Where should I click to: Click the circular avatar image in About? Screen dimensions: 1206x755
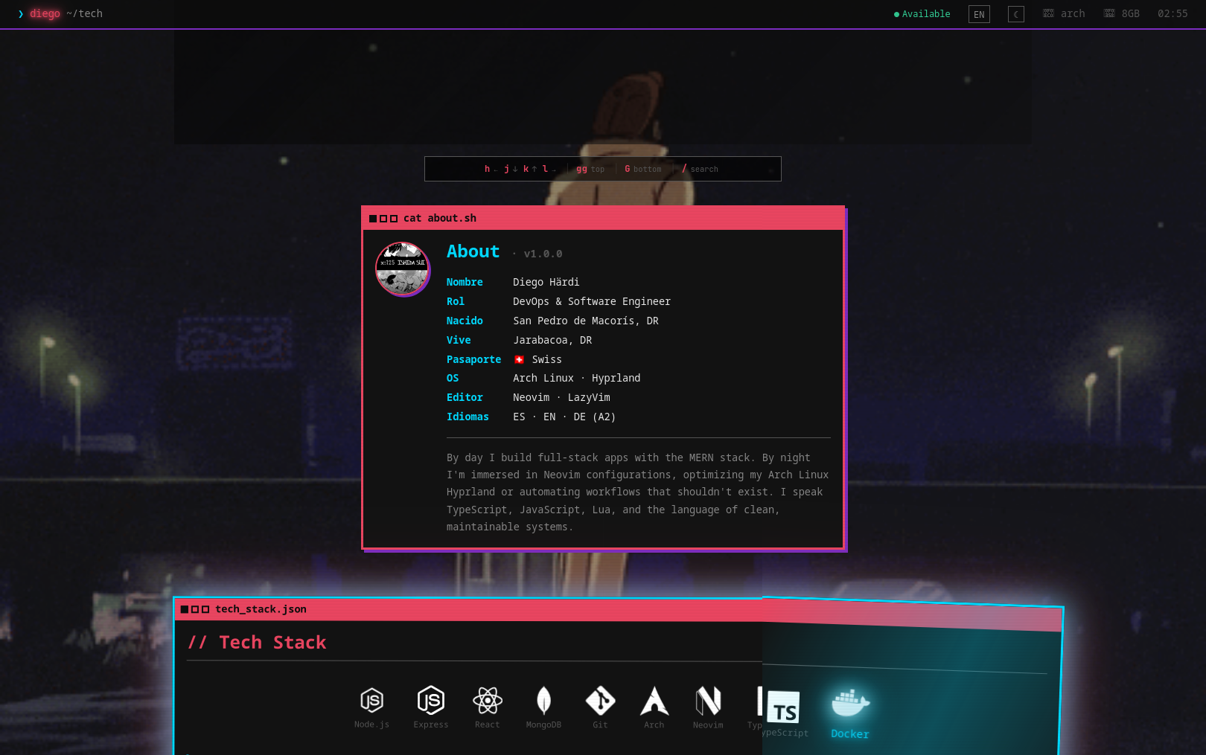pos(403,269)
